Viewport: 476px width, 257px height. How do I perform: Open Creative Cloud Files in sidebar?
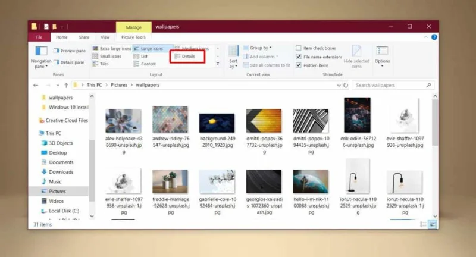point(63,120)
